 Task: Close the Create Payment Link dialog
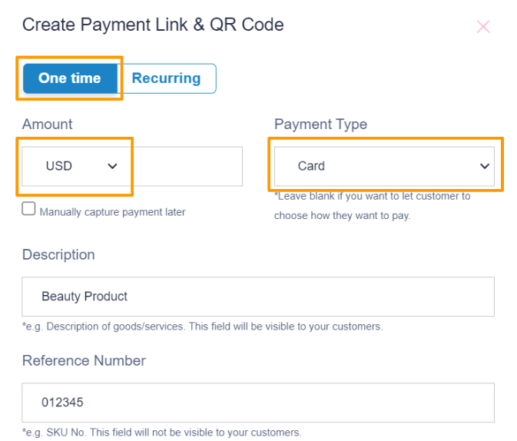483,27
